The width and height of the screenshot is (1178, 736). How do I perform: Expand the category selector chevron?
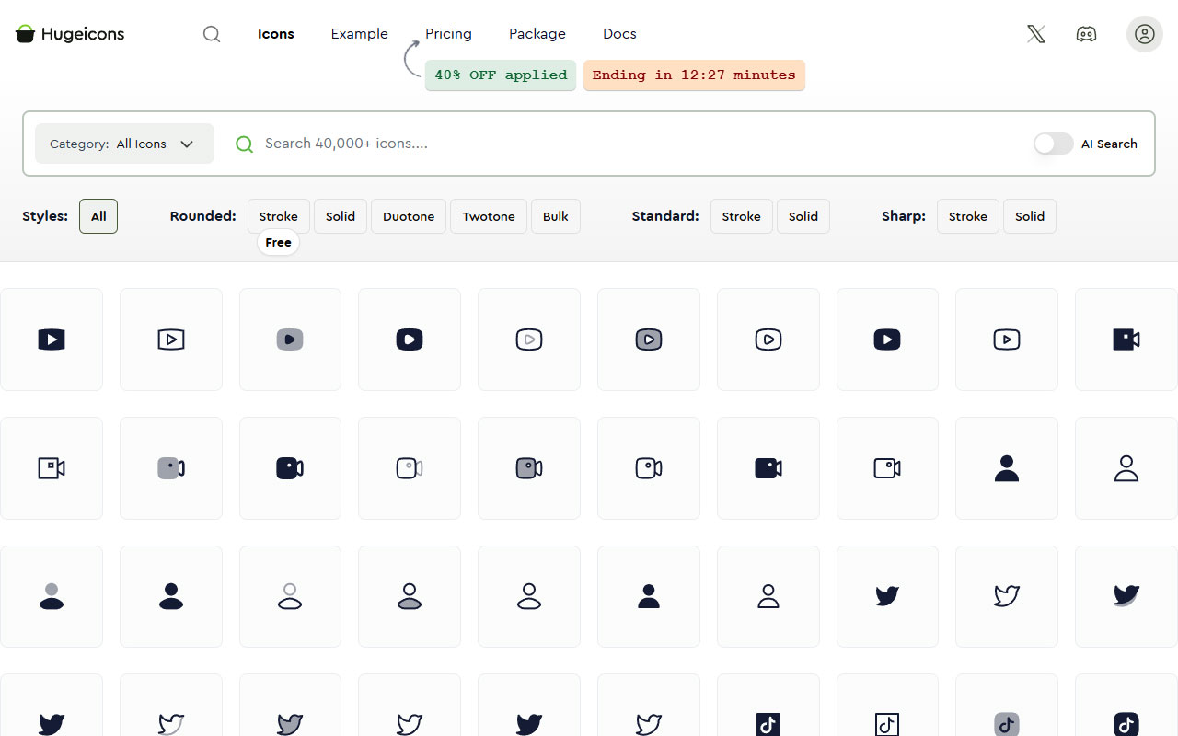pyautogui.click(x=187, y=144)
